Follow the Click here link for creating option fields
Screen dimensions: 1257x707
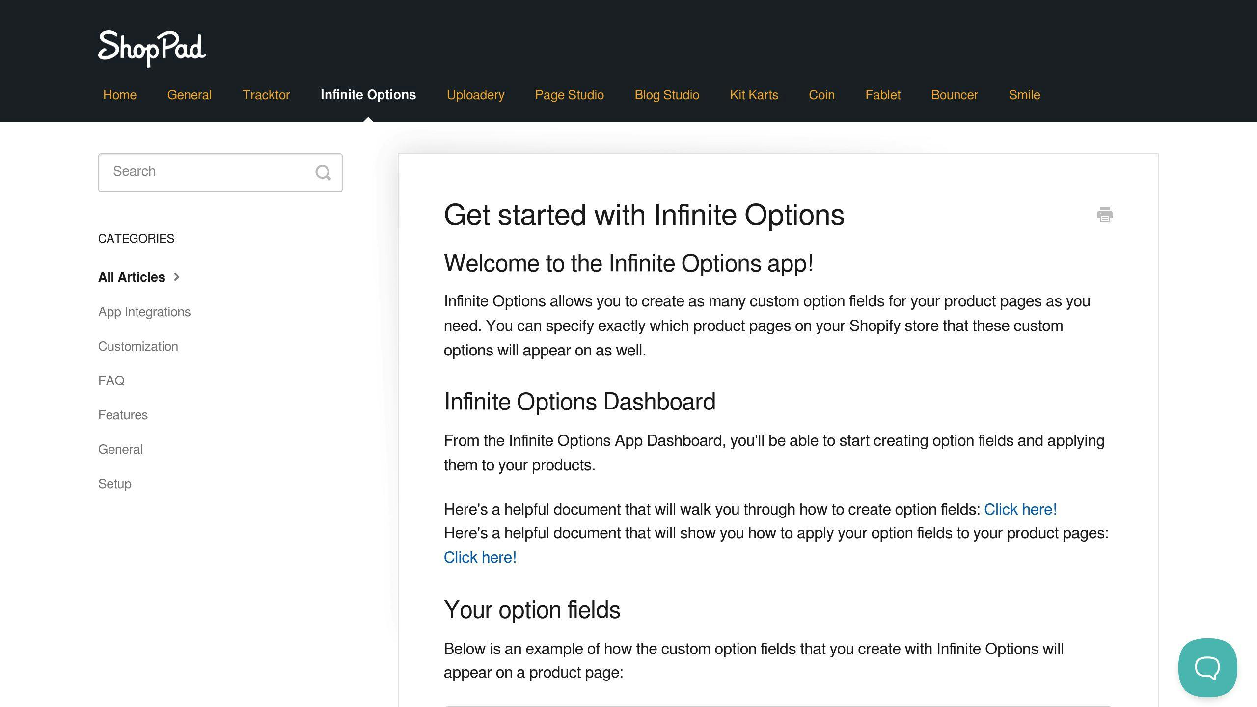tap(1020, 509)
